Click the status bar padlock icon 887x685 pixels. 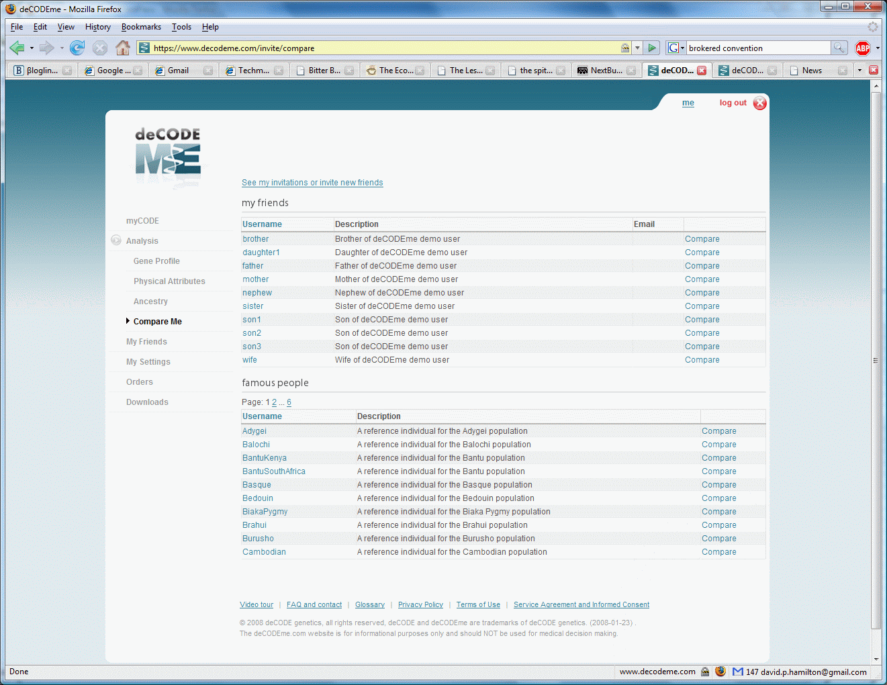(705, 672)
